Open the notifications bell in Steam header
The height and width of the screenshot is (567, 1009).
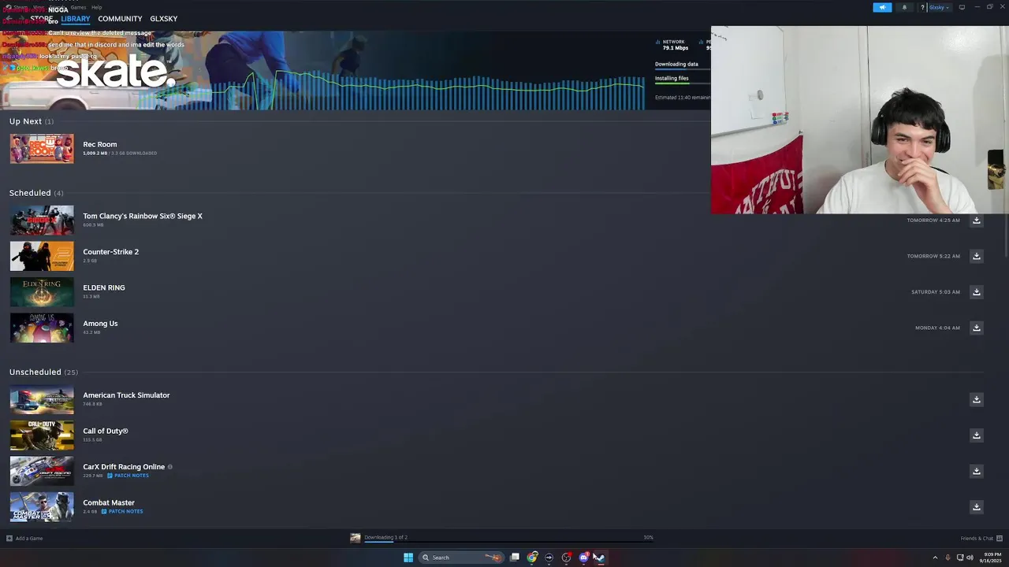click(x=904, y=7)
